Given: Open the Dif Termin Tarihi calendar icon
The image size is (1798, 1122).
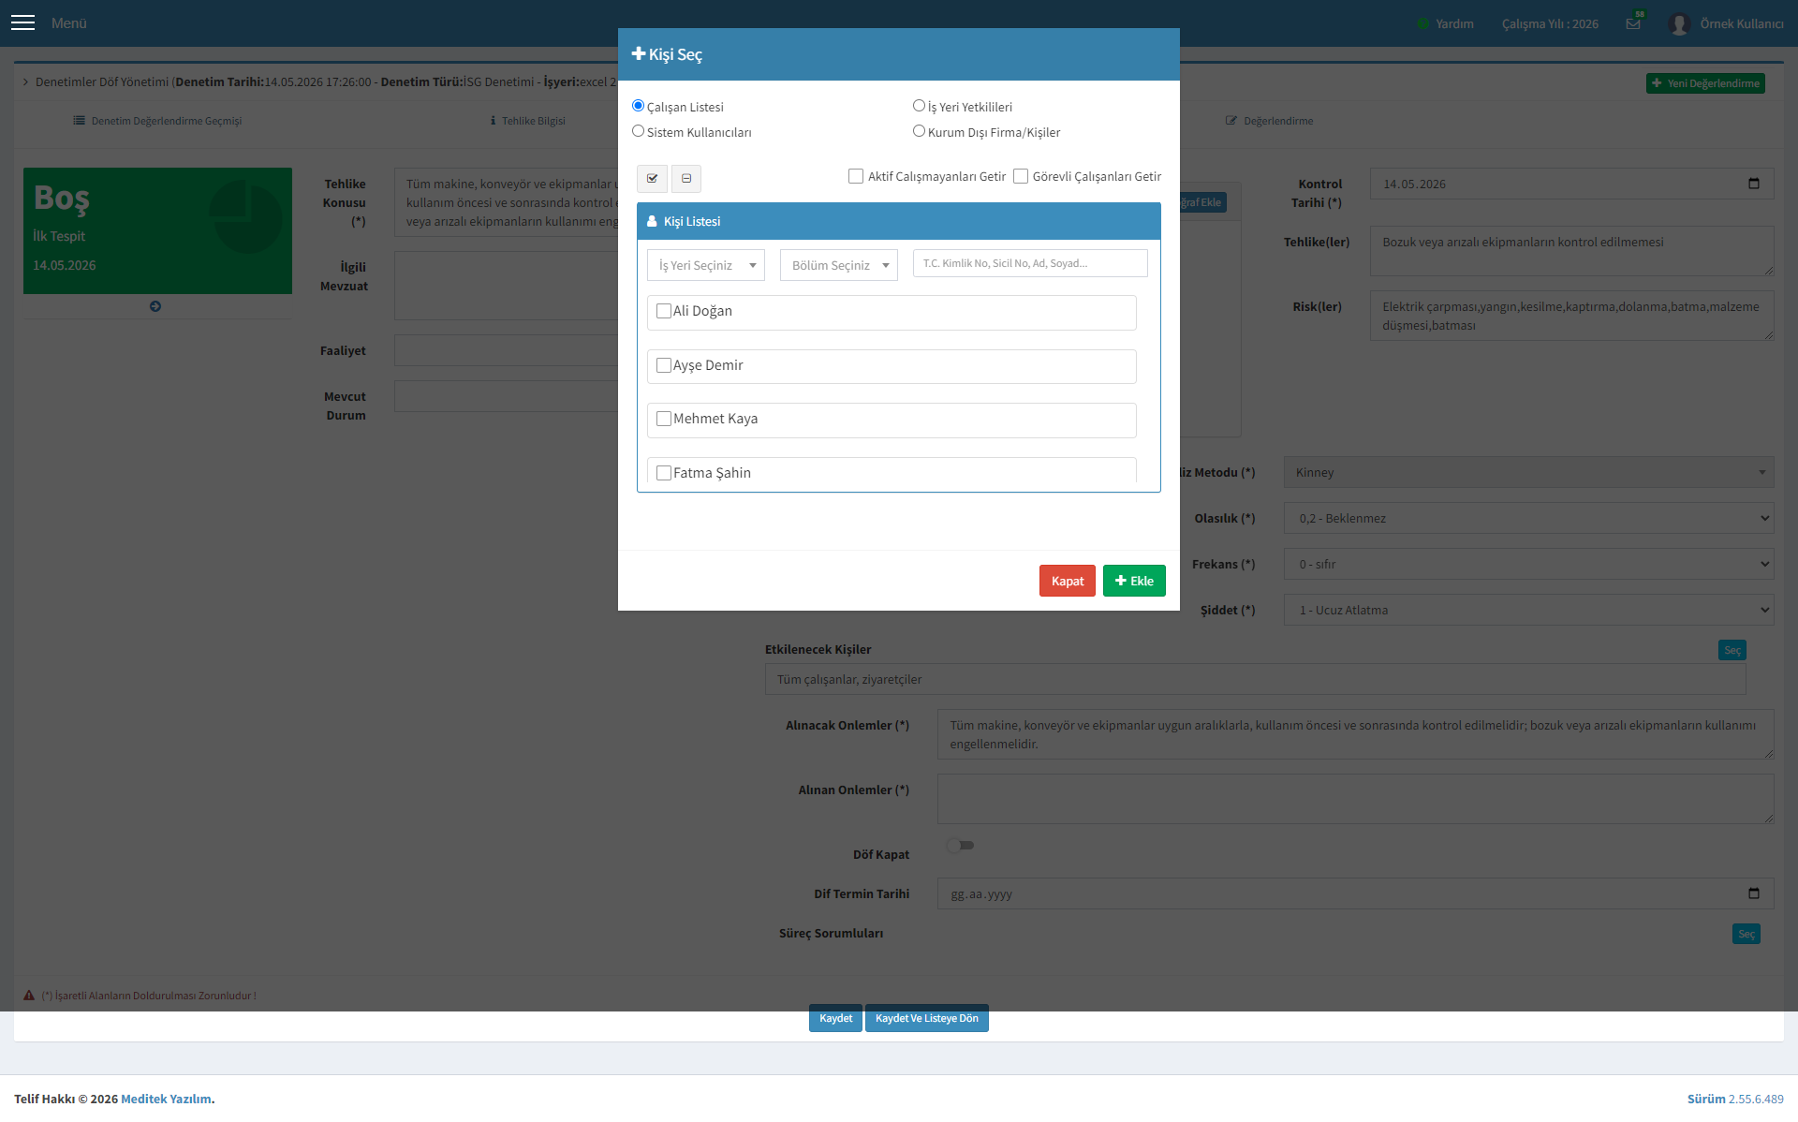Looking at the screenshot, I should click(1754, 893).
